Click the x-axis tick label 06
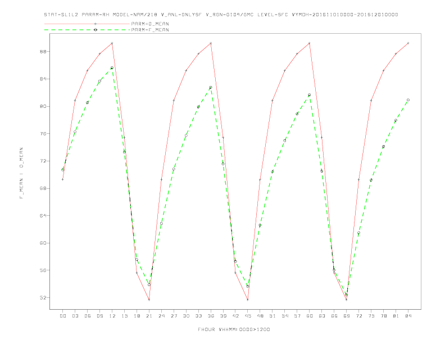Image resolution: width=445 pixels, height=344 pixels. tap(88, 316)
